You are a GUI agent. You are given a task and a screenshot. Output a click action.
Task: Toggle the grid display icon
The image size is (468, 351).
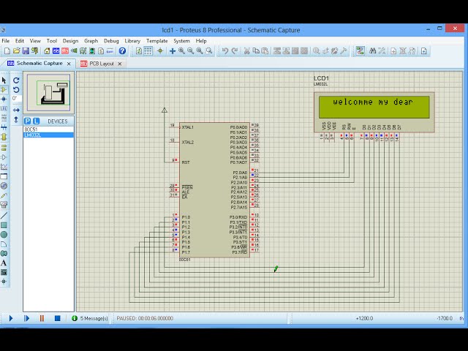point(148,51)
